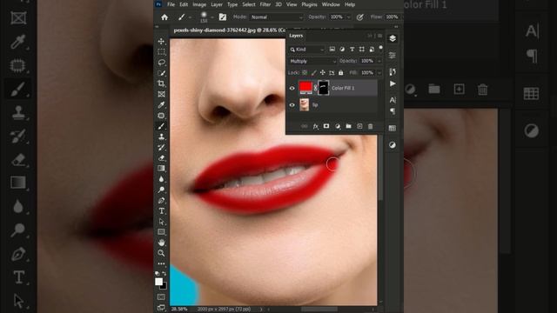The image size is (557, 313).
Task: Open the File menu
Action: click(171, 4)
